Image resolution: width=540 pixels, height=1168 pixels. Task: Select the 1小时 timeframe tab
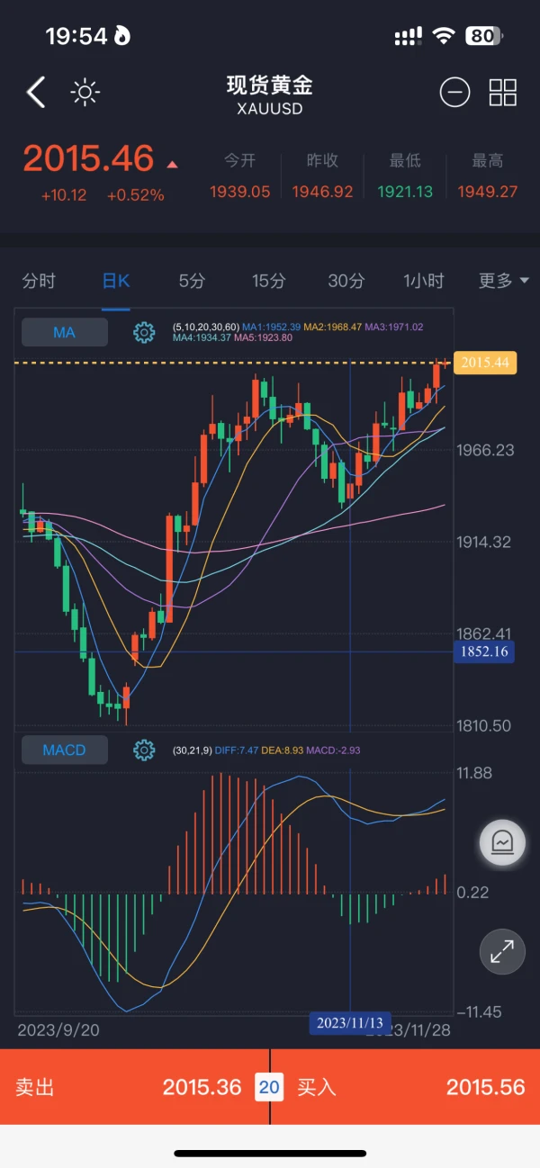click(424, 281)
